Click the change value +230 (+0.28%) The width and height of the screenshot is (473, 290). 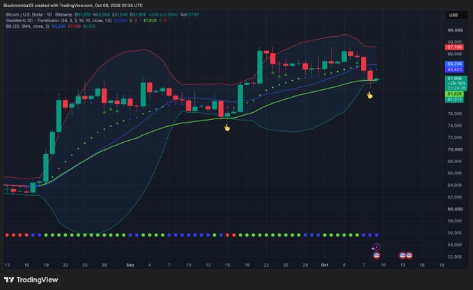tap(163, 15)
